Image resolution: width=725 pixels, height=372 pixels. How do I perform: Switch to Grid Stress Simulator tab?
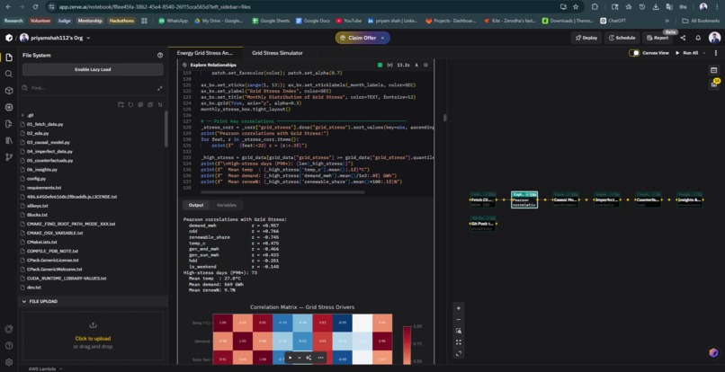[x=277, y=53]
